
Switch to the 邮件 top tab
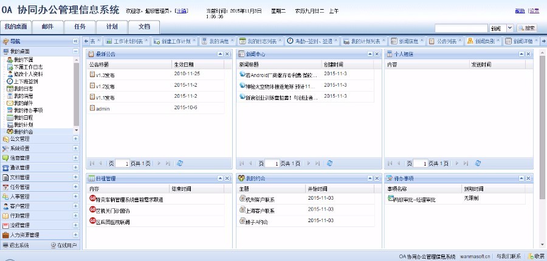click(51, 27)
